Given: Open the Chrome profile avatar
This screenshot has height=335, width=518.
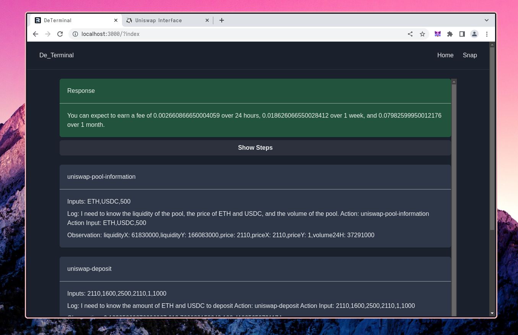Looking at the screenshot, I should point(474,34).
